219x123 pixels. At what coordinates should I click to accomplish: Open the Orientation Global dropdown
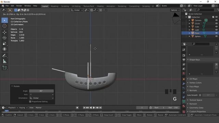[x=41, y=98]
